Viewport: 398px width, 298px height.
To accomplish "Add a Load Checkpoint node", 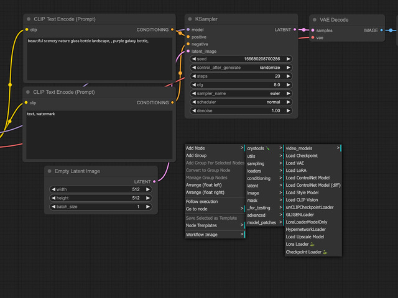I will click(x=313, y=156).
